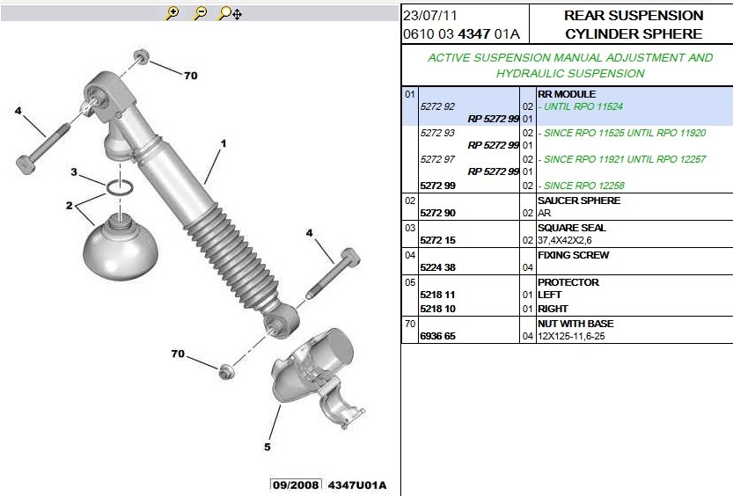Click part number 5272 90 saucer sphere
This screenshot has width=733, height=496.
point(437,213)
